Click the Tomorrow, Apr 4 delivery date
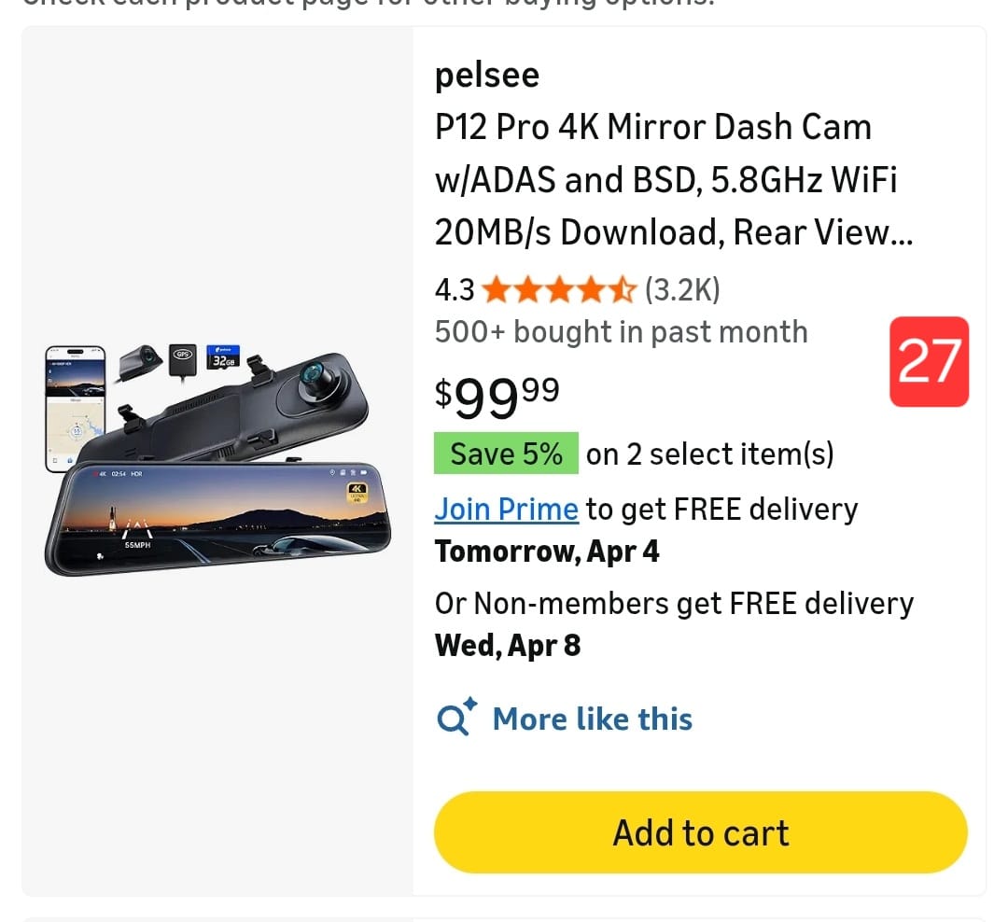 coord(547,552)
